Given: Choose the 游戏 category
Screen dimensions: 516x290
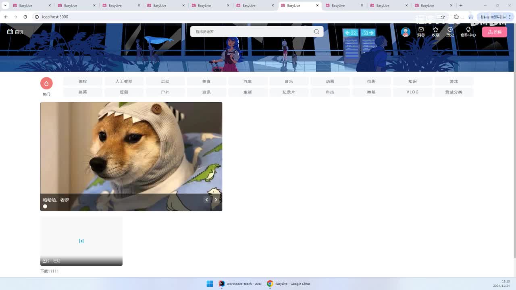Looking at the screenshot, I should point(454,81).
